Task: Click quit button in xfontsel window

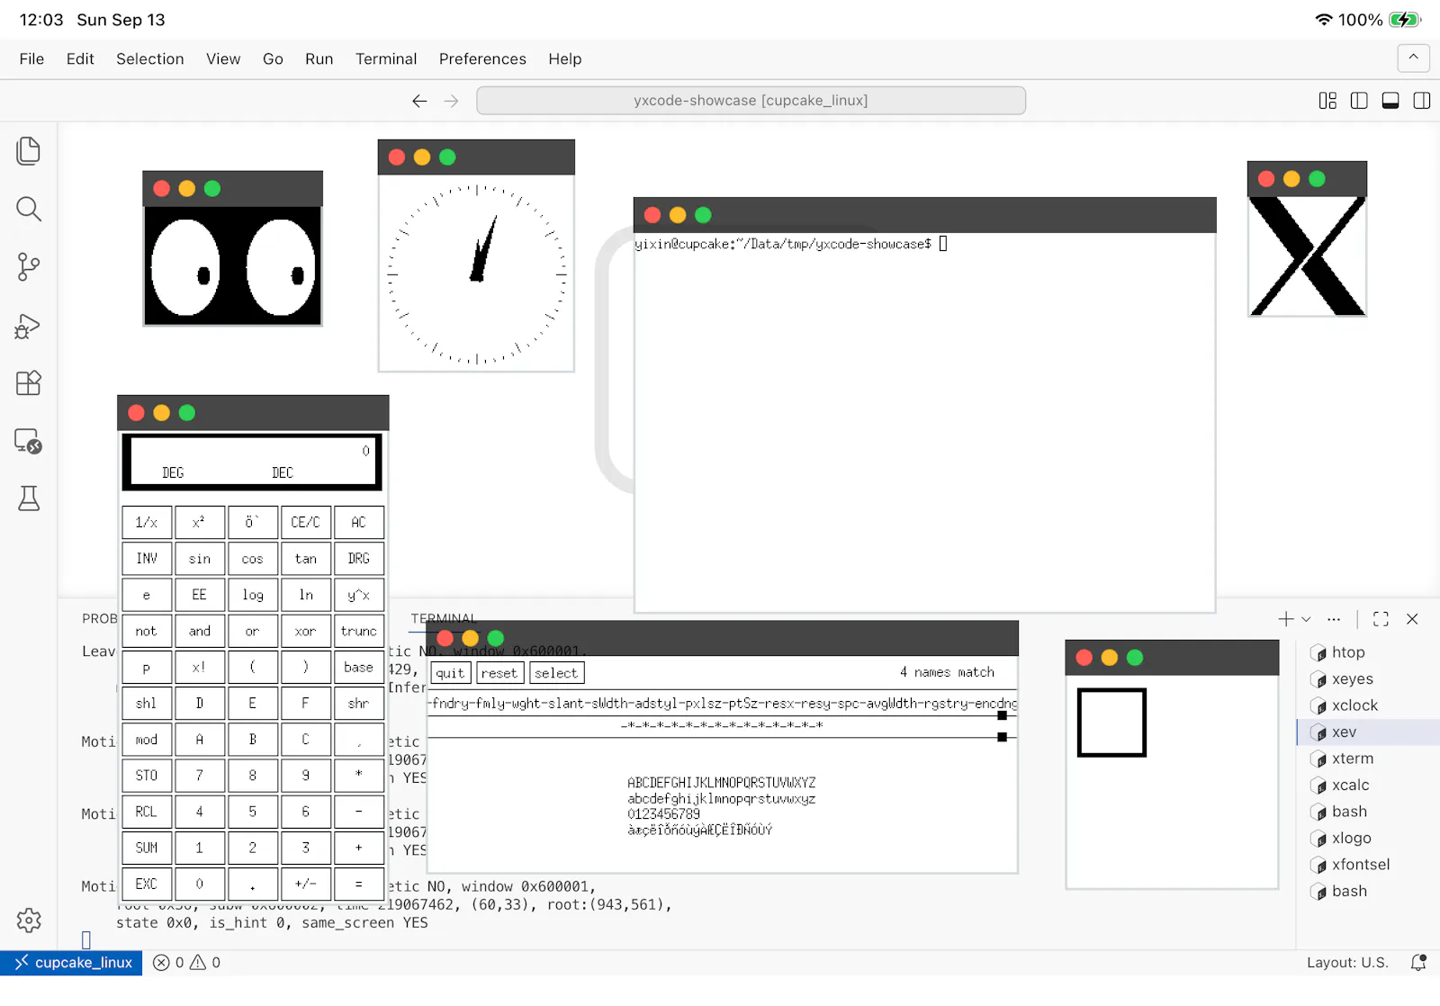Action: click(x=450, y=673)
